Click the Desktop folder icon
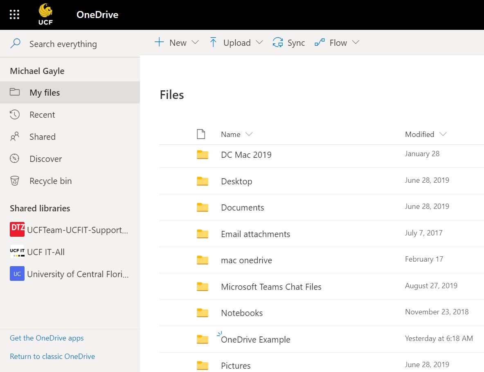Image resolution: width=484 pixels, height=372 pixels. [203, 181]
